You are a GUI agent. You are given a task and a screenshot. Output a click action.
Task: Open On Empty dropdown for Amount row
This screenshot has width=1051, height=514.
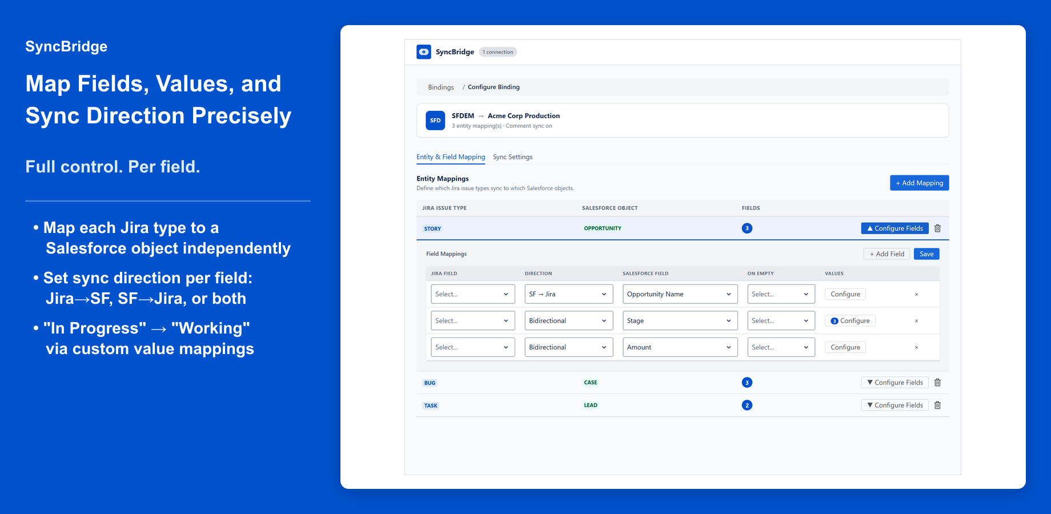point(781,347)
